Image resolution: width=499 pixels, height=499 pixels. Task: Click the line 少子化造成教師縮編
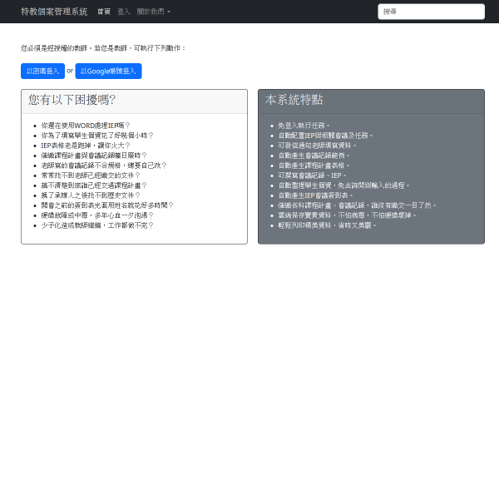pos(97,225)
